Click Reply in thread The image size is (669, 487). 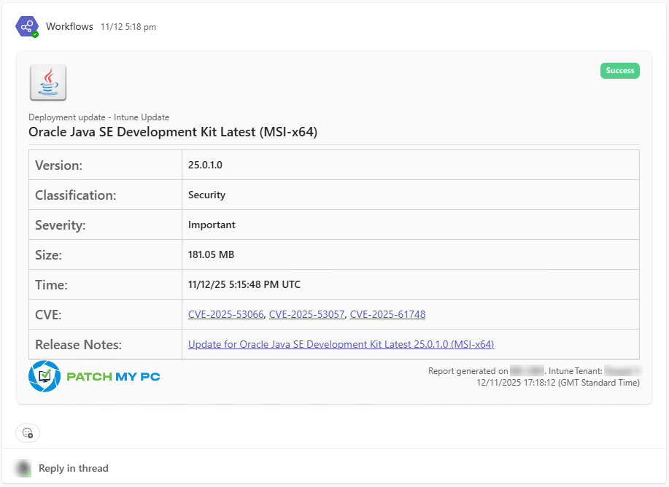coord(73,468)
